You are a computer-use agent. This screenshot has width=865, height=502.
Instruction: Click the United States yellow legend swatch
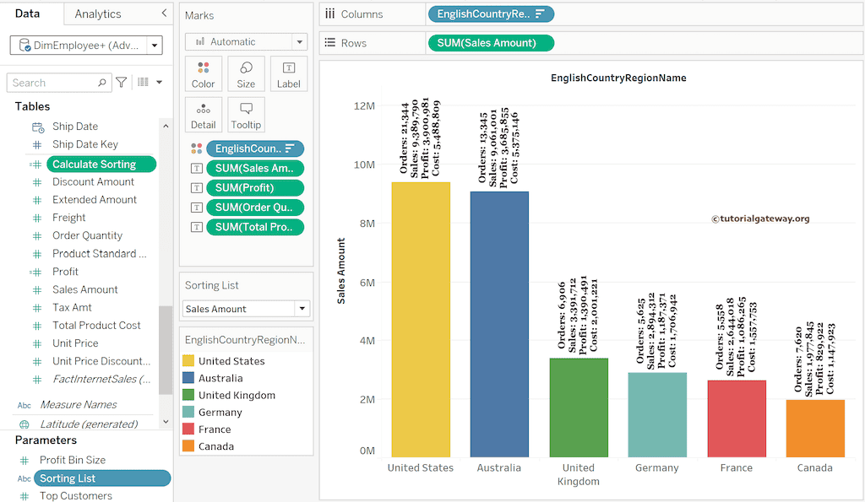(x=188, y=361)
